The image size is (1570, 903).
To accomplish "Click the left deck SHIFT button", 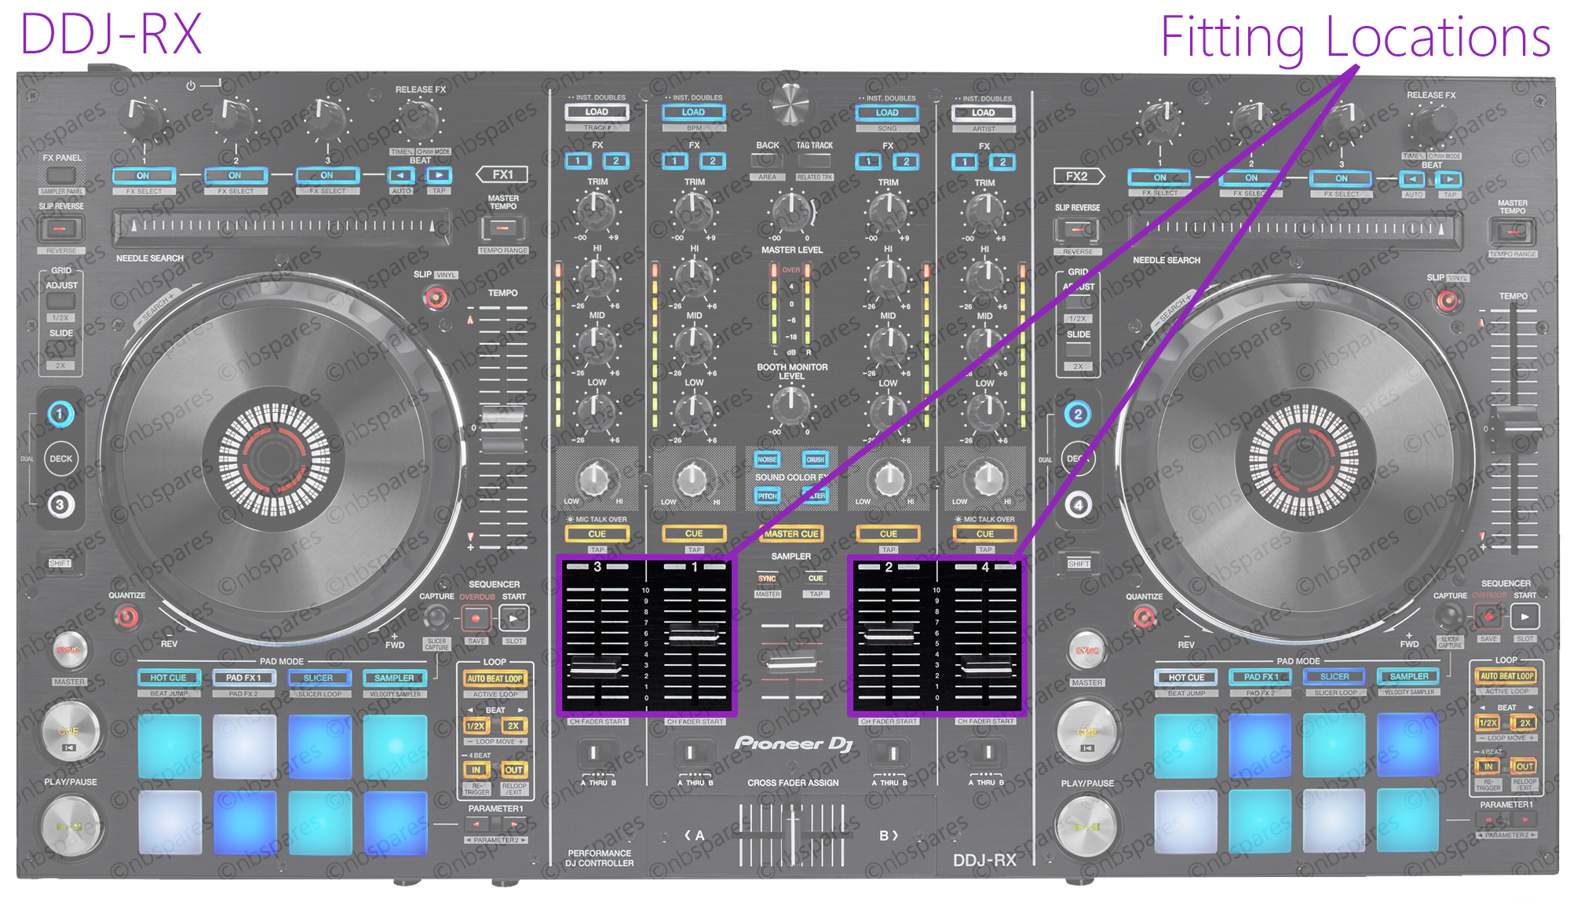I will (60, 563).
